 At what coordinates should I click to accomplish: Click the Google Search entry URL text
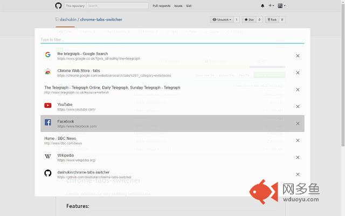pyautogui.click(x=99, y=59)
